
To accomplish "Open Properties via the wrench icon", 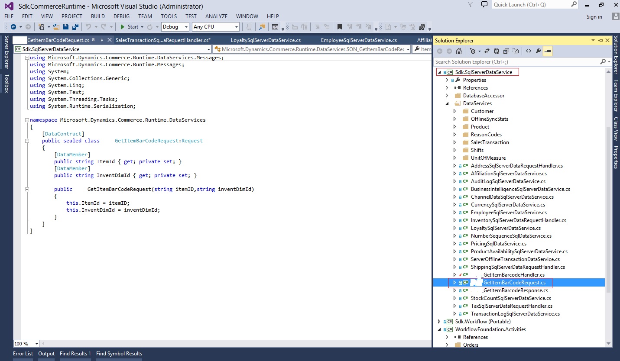I will coord(538,51).
